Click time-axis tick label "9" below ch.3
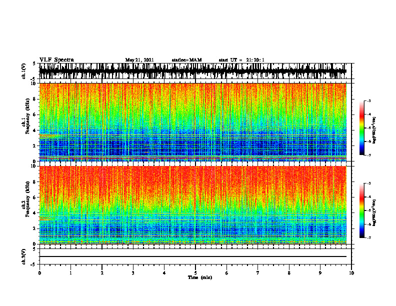 pyautogui.click(x=320, y=273)
